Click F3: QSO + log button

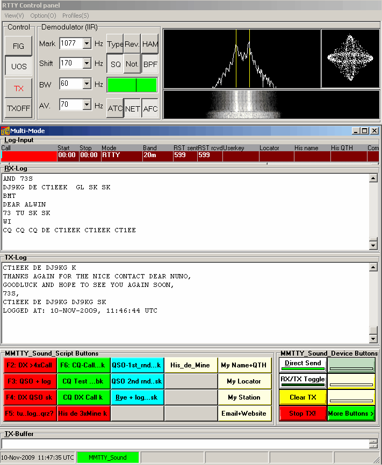tap(30, 381)
